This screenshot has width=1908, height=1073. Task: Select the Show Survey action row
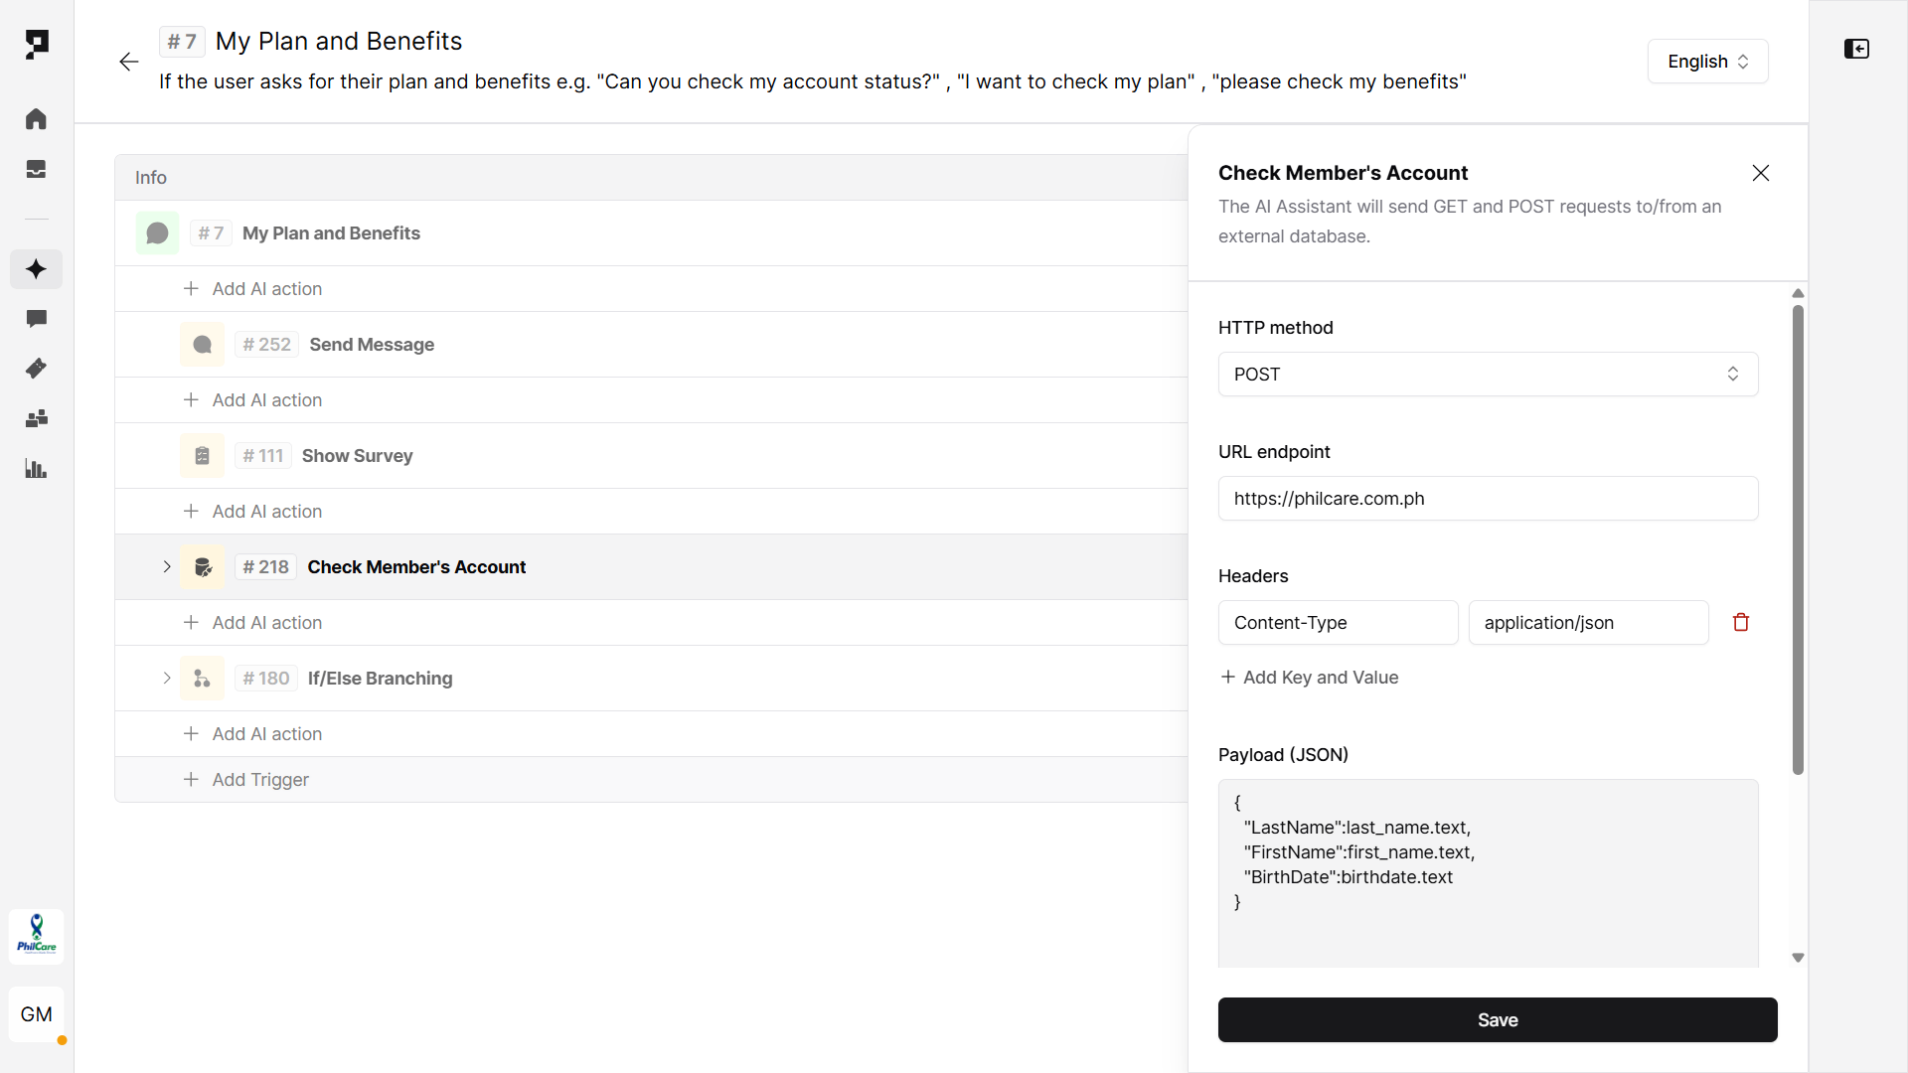[x=357, y=456]
